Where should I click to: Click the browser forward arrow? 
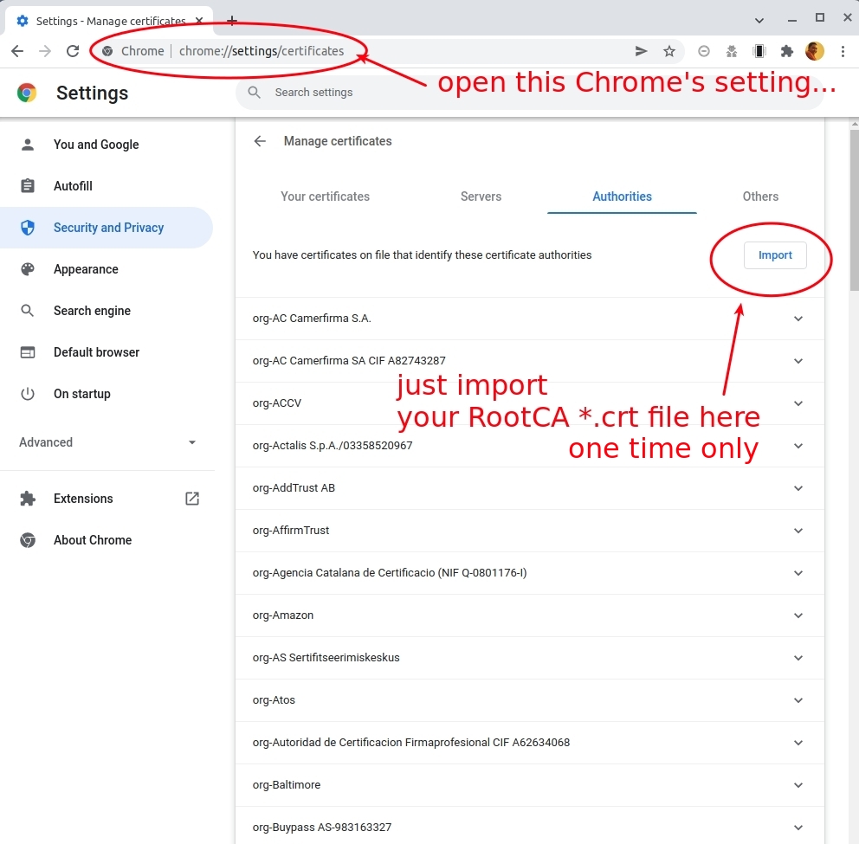[x=45, y=51]
